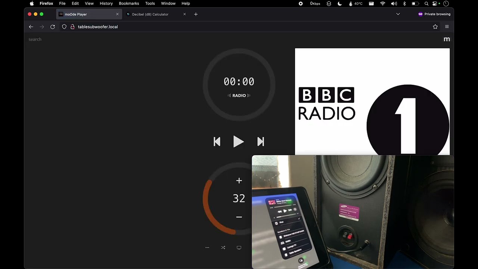Open the History menu

106,3
